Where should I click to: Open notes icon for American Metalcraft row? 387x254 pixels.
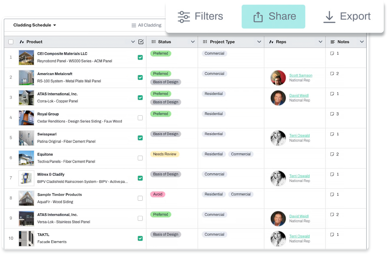(332, 74)
